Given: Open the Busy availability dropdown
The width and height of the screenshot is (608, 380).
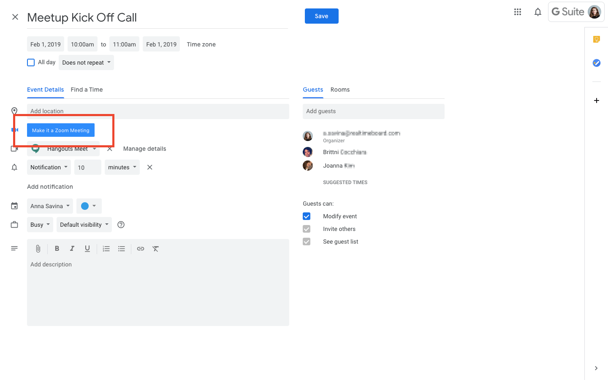Looking at the screenshot, I should point(40,225).
